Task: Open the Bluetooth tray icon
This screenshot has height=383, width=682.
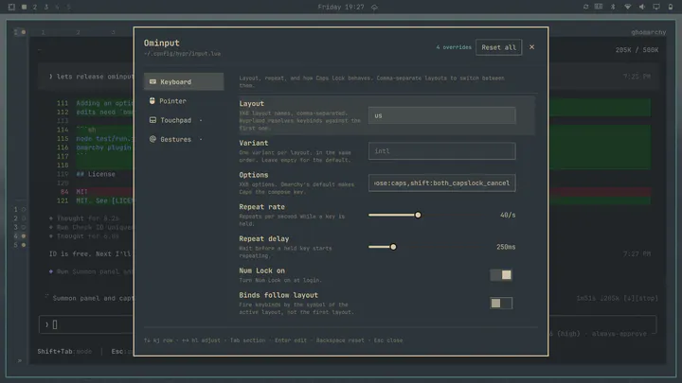Action: [x=613, y=7]
